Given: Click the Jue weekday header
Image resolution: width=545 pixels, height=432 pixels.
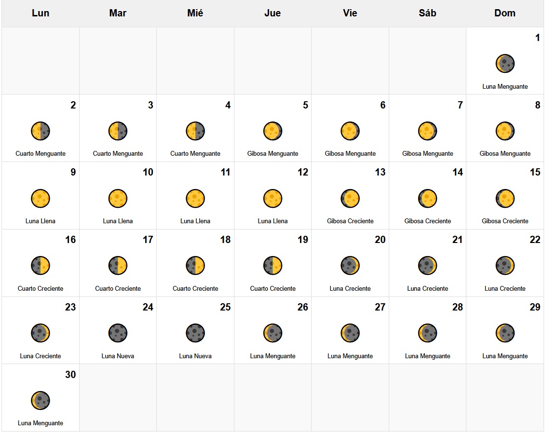Looking at the screenshot, I should point(272,13).
